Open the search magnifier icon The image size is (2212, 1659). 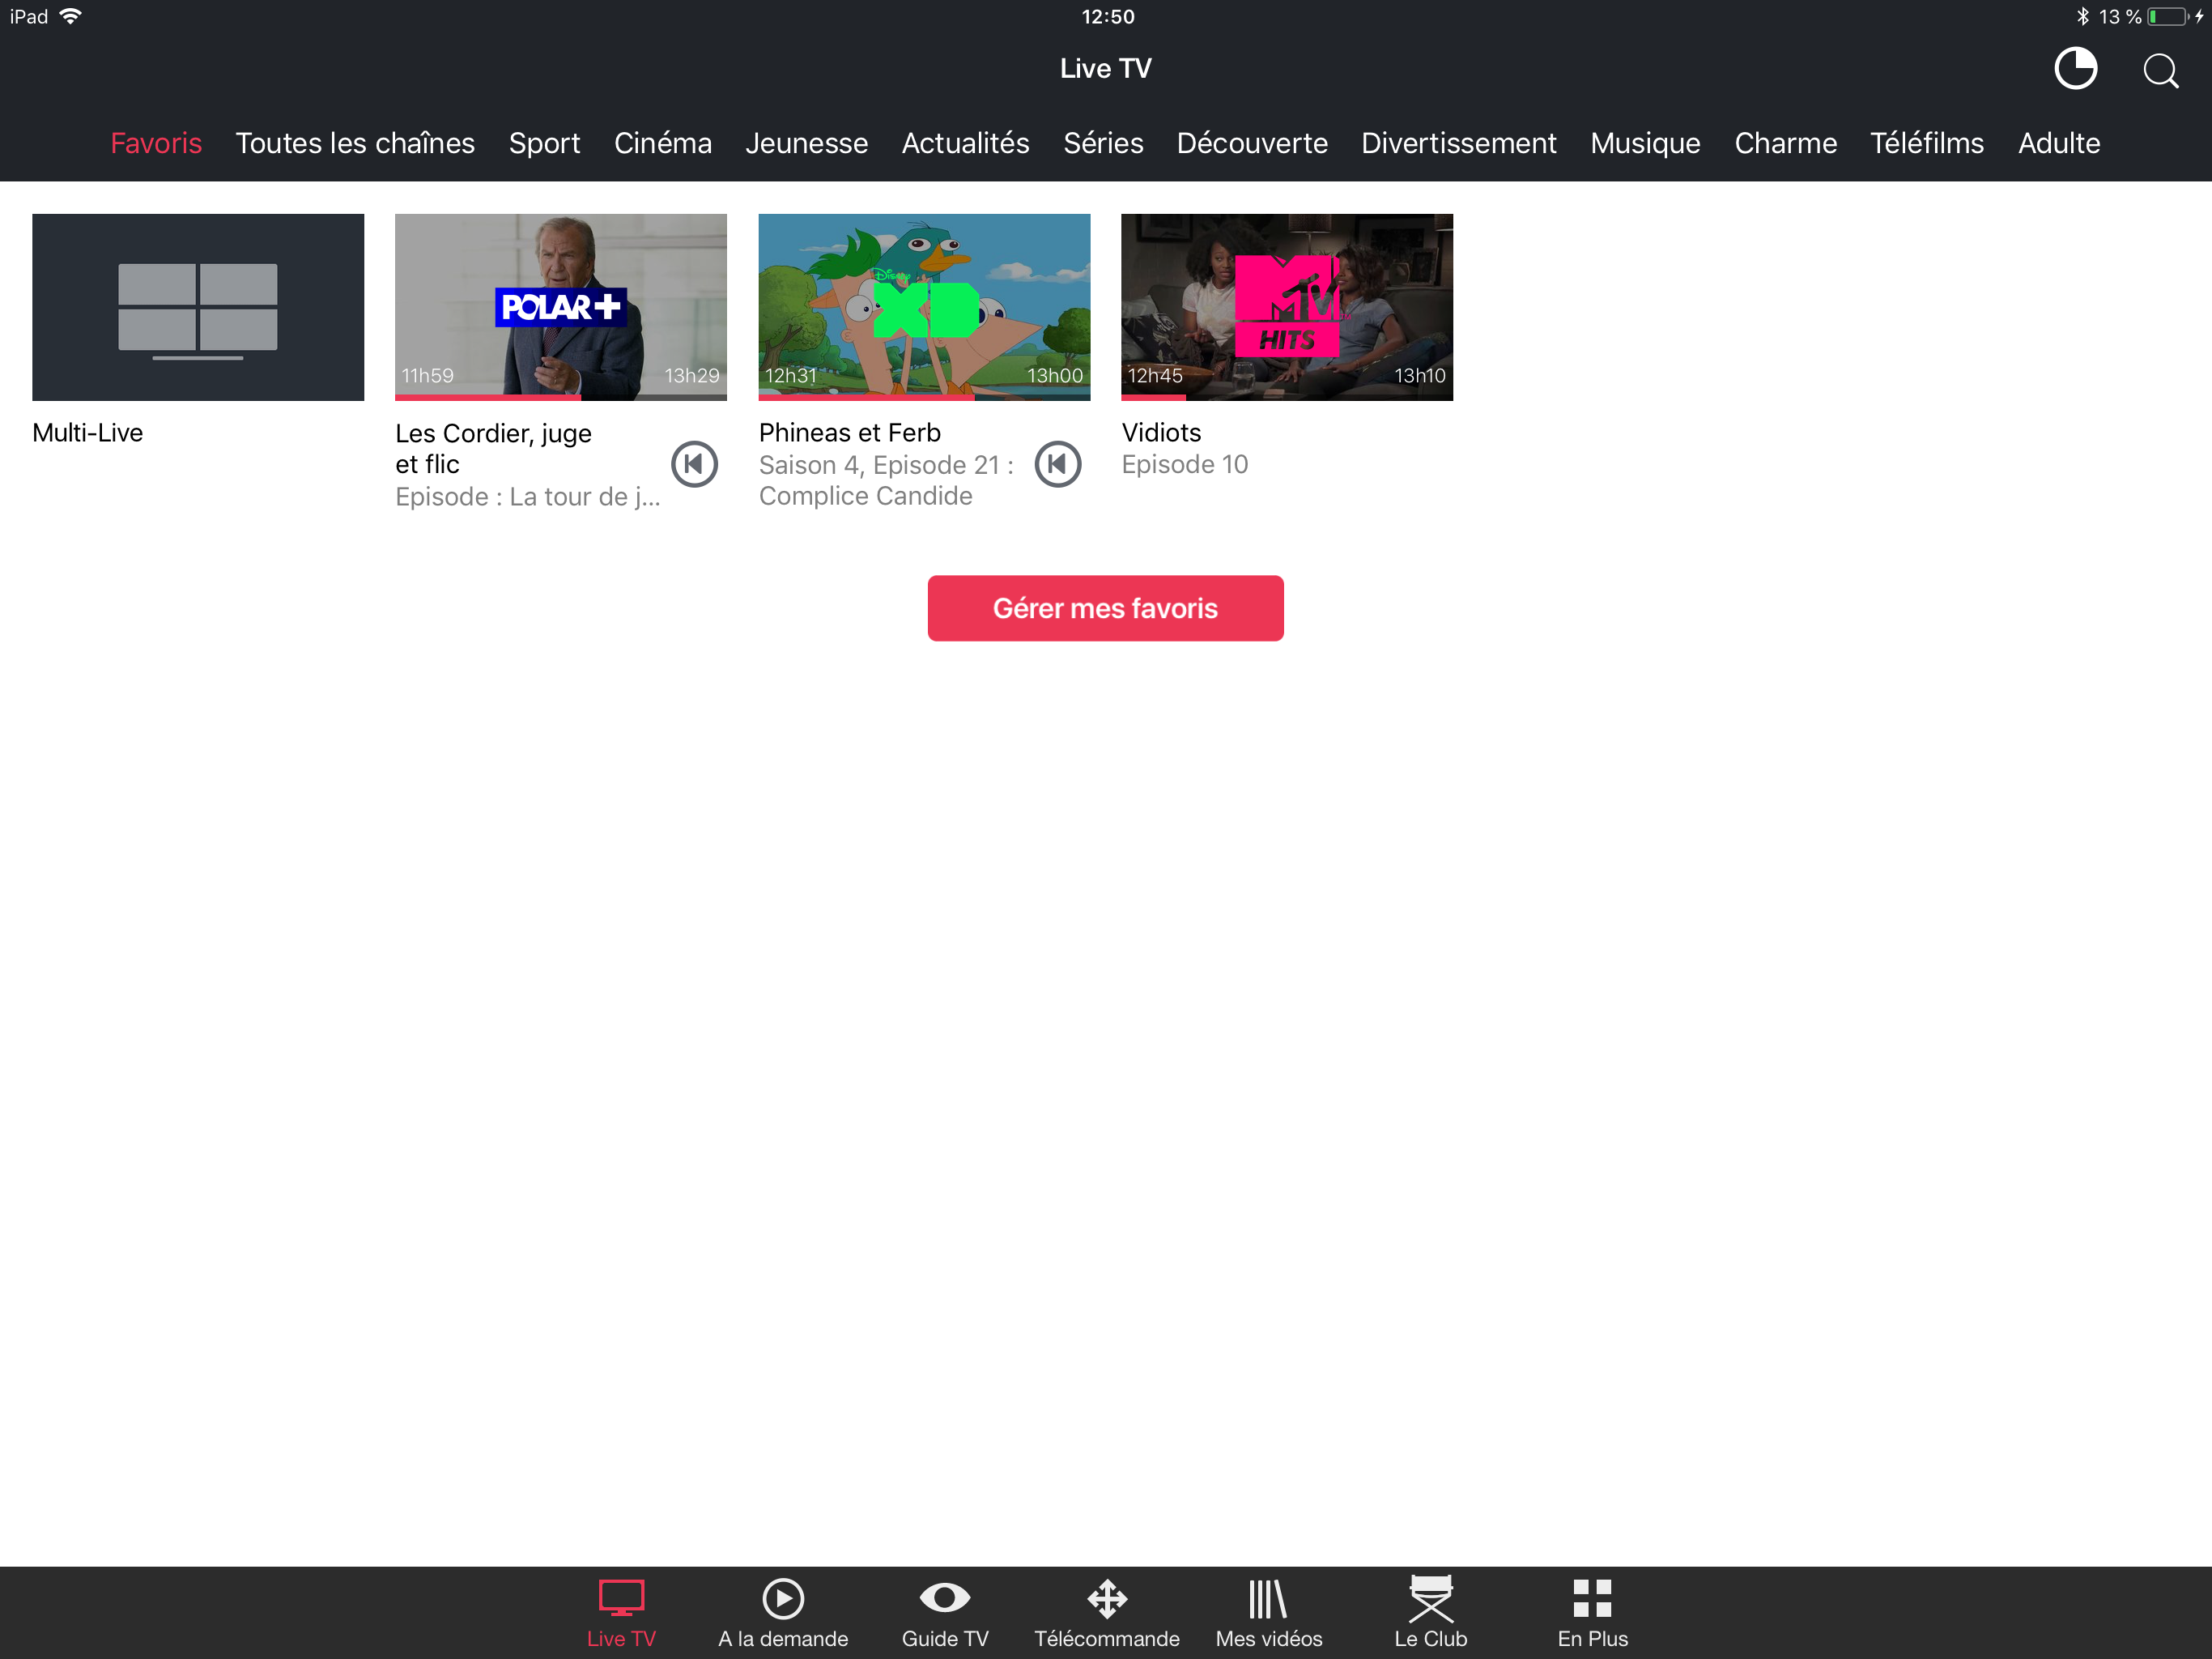pos(2160,70)
